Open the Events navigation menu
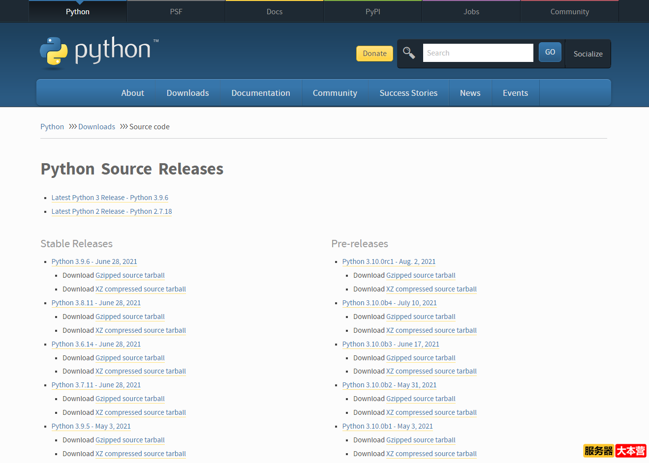The width and height of the screenshot is (649, 463). click(515, 93)
